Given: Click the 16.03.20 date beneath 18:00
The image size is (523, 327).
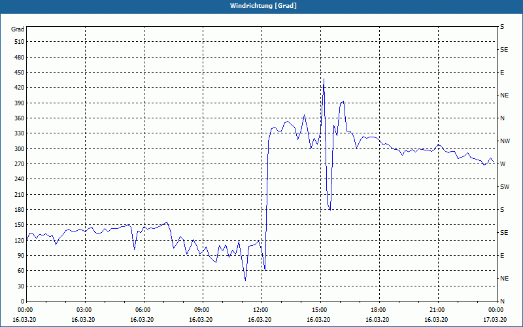Looking at the screenshot, I should coord(377,320).
